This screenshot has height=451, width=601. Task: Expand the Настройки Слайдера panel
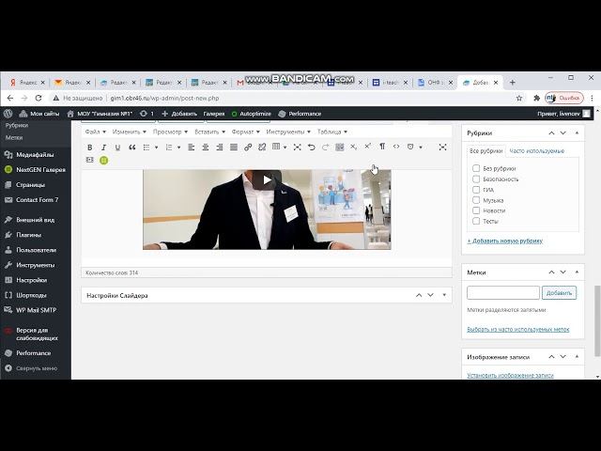444,295
